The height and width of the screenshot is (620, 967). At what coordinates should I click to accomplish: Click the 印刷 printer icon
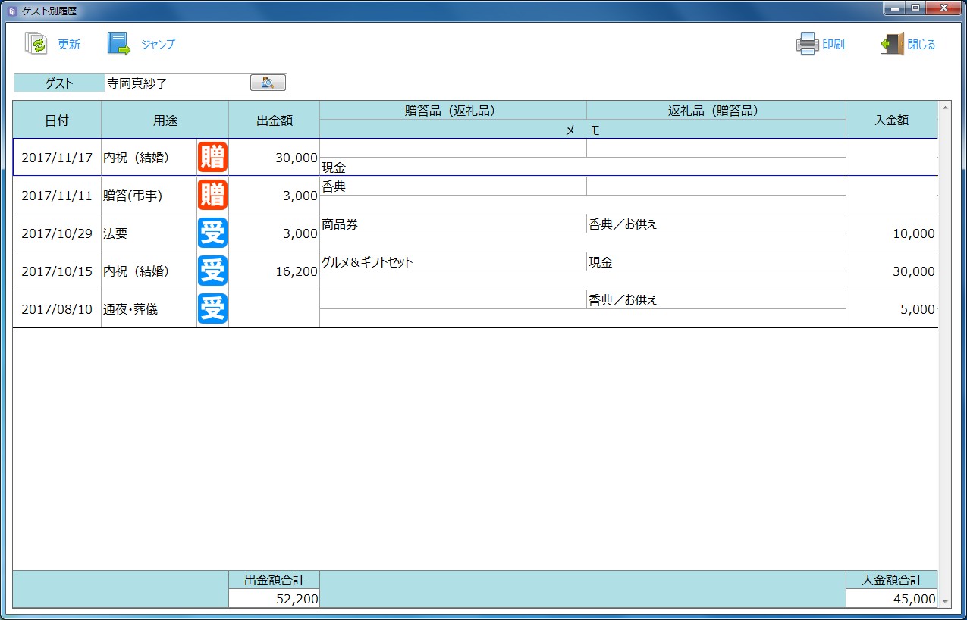807,44
